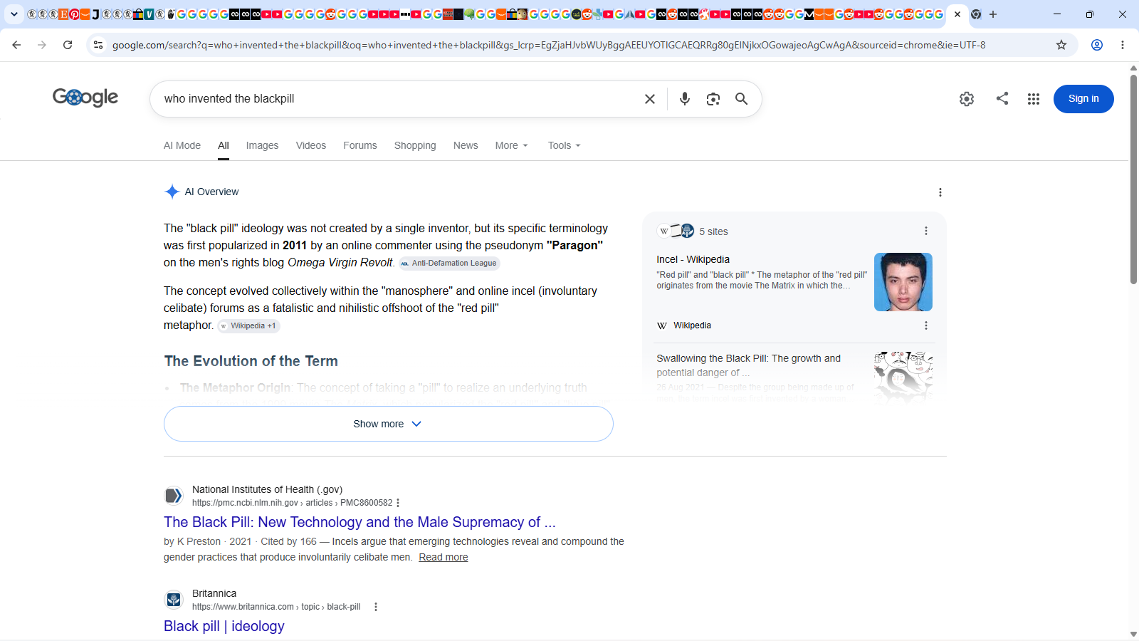Expand the More search filters dropdown

[x=512, y=145]
